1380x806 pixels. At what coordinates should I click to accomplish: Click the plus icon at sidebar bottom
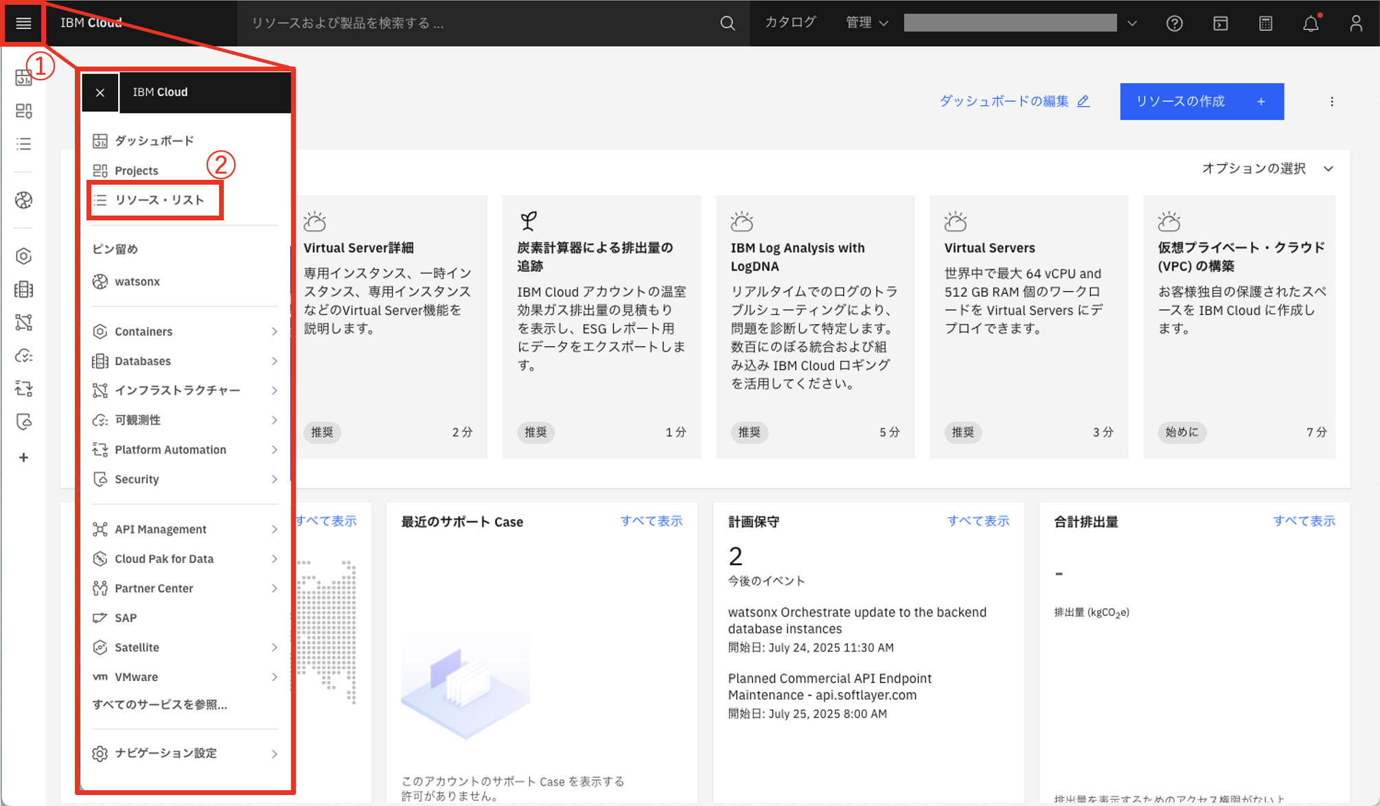[x=23, y=457]
